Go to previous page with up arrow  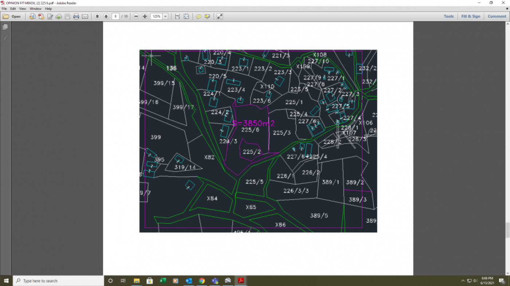[97, 16]
